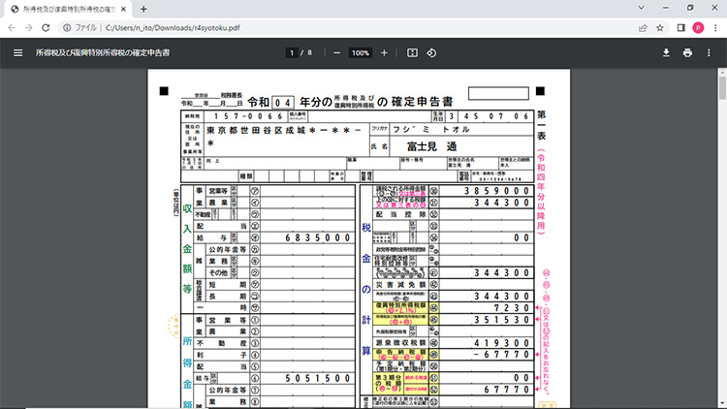Rotate the PDF counterclockwise
Viewport: 727px width, 409px height.
click(431, 52)
